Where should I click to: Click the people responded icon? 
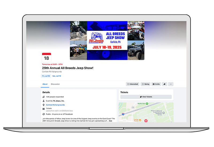pos(44,97)
